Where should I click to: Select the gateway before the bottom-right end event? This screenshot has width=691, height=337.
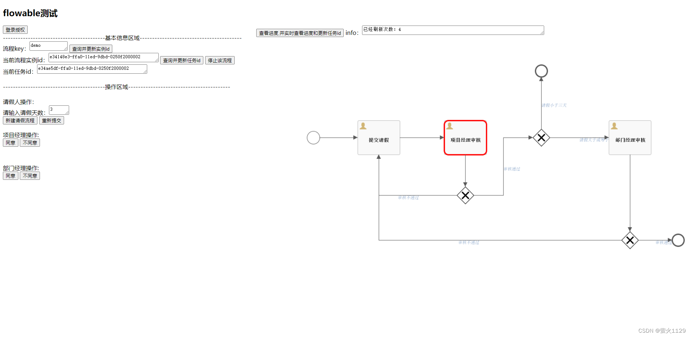pyautogui.click(x=630, y=240)
